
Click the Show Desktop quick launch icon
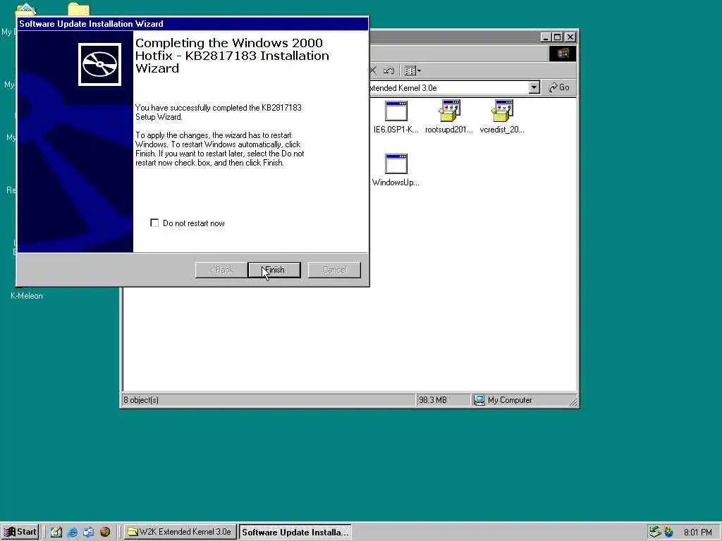click(x=56, y=533)
